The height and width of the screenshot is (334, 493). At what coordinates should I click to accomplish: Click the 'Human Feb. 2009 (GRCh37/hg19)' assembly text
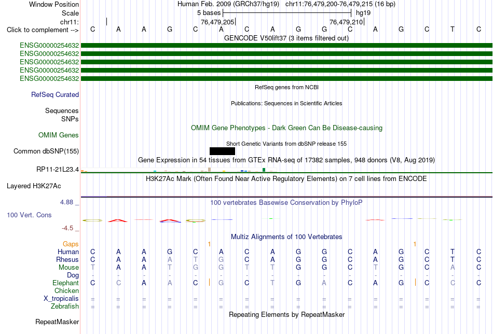(x=228, y=4)
